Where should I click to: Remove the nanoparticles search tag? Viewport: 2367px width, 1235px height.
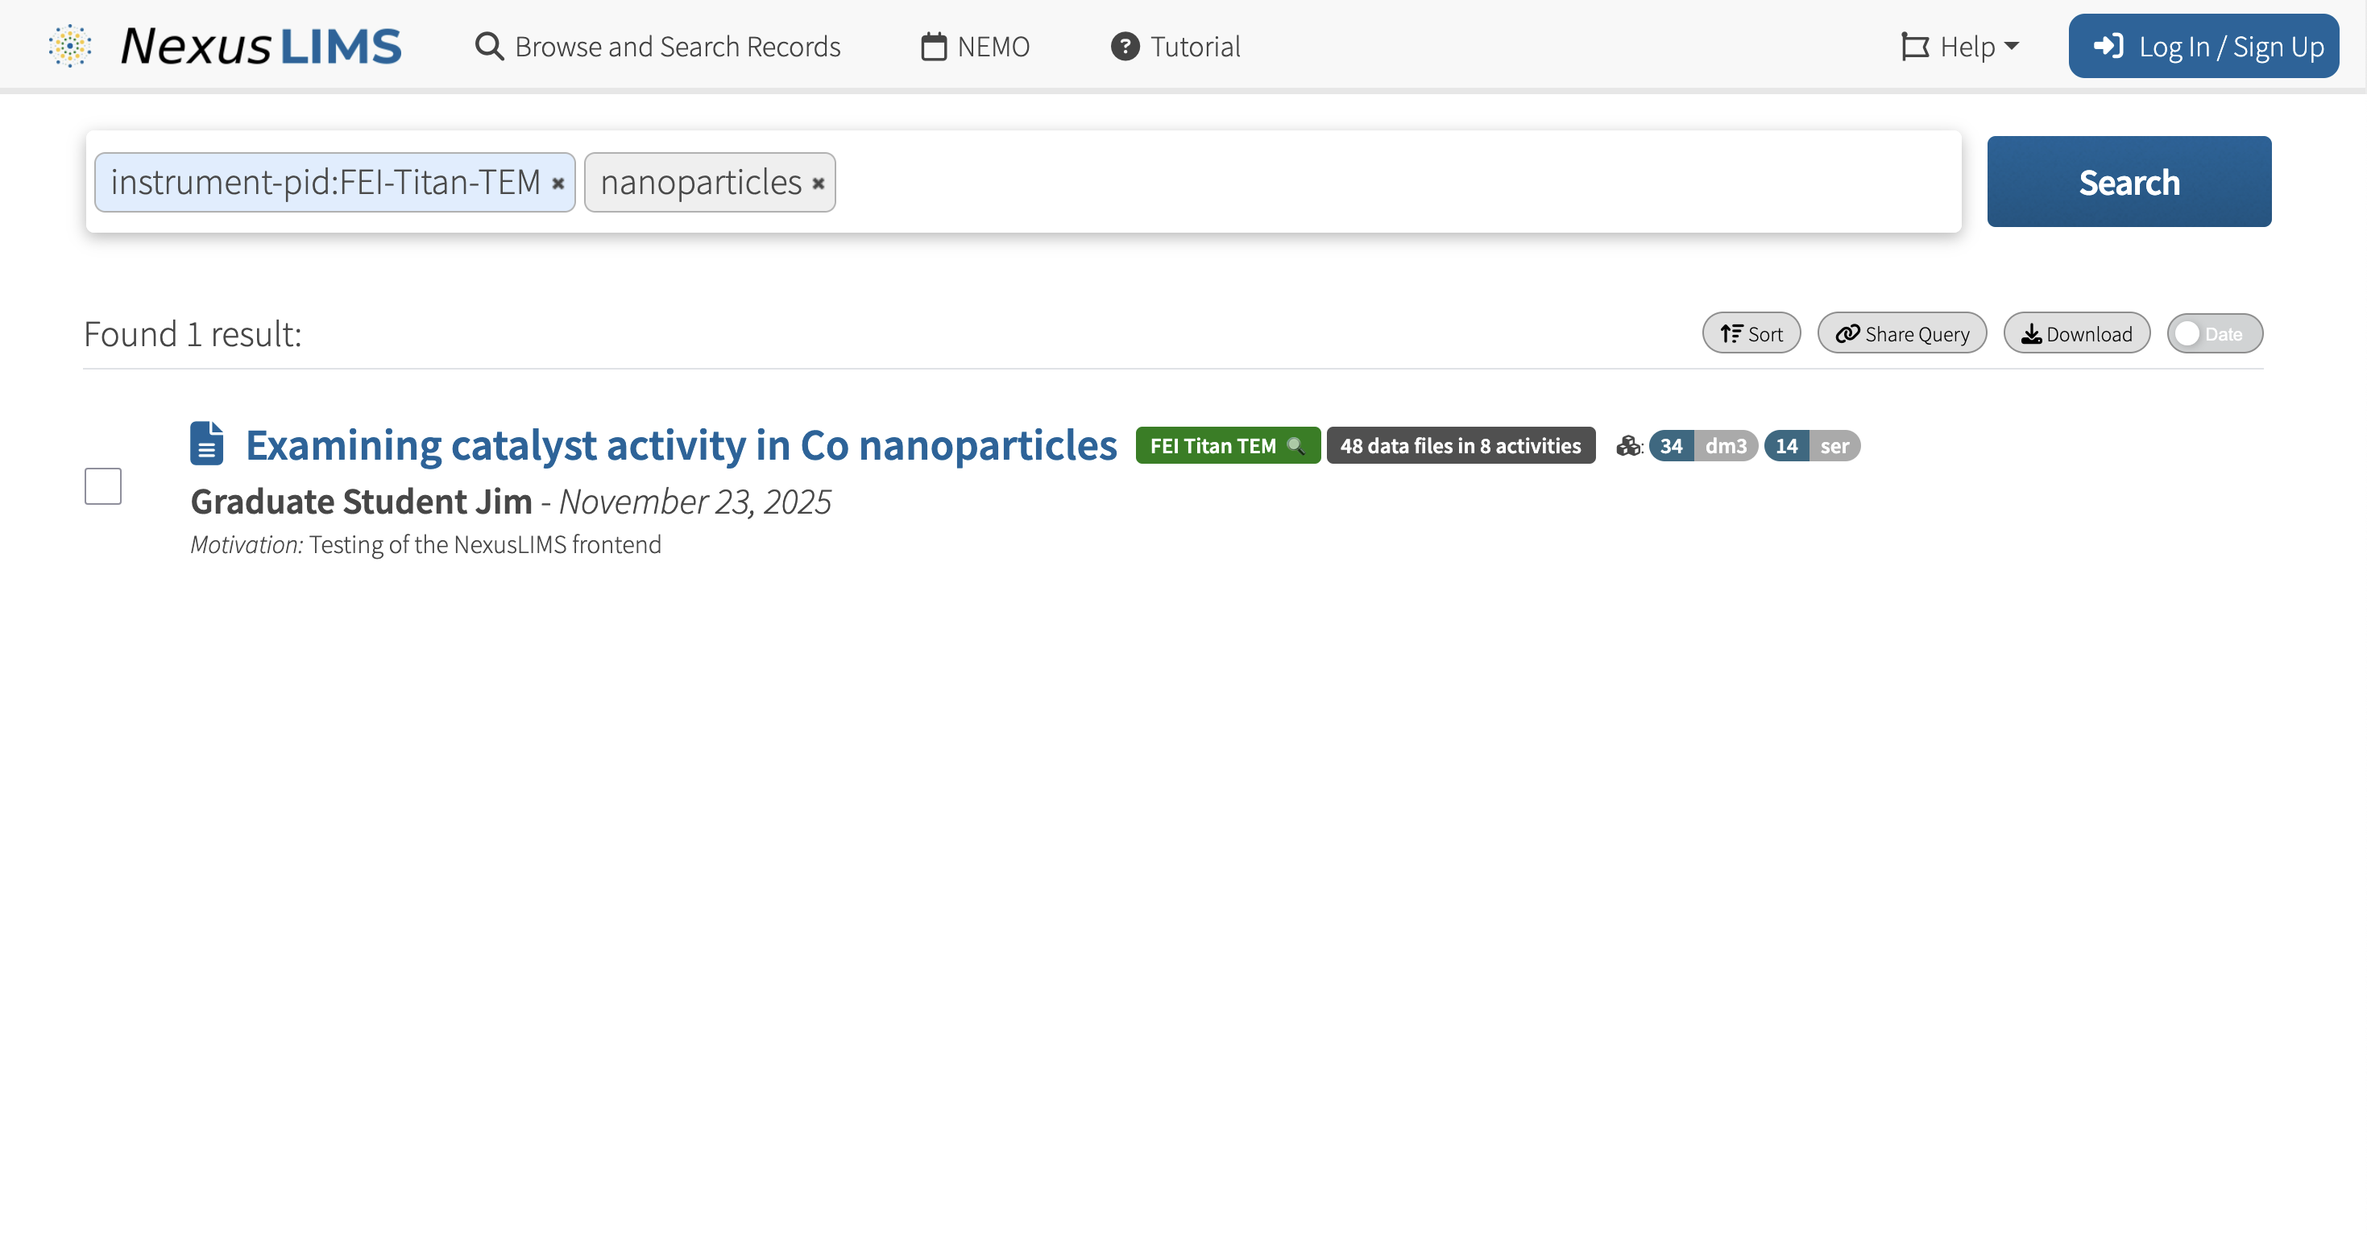(818, 184)
